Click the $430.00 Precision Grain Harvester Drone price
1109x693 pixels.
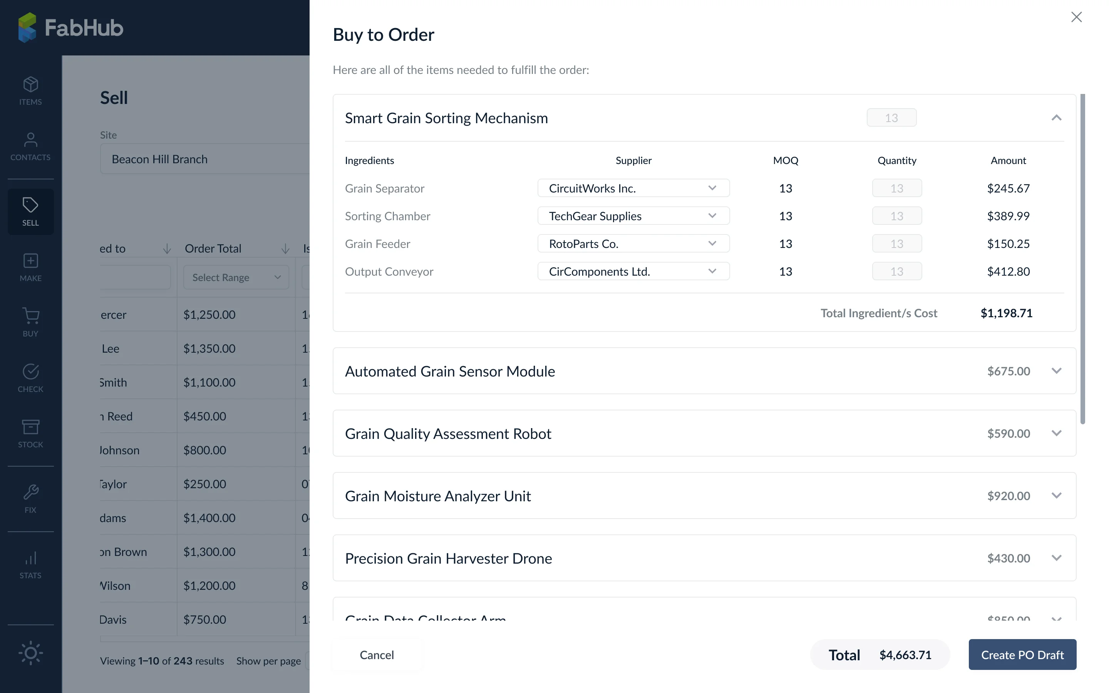1008,558
